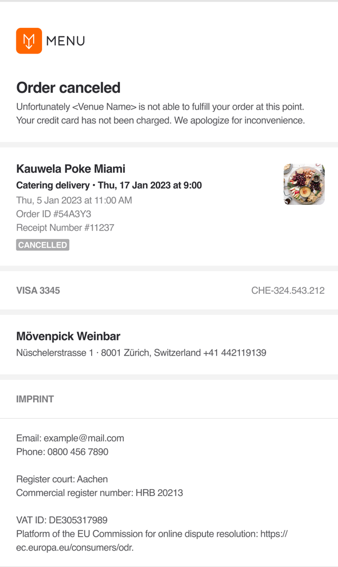Click the CHE-324.543.212 tax number
The width and height of the screenshot is (338, 567).
[x=287, y=290]
